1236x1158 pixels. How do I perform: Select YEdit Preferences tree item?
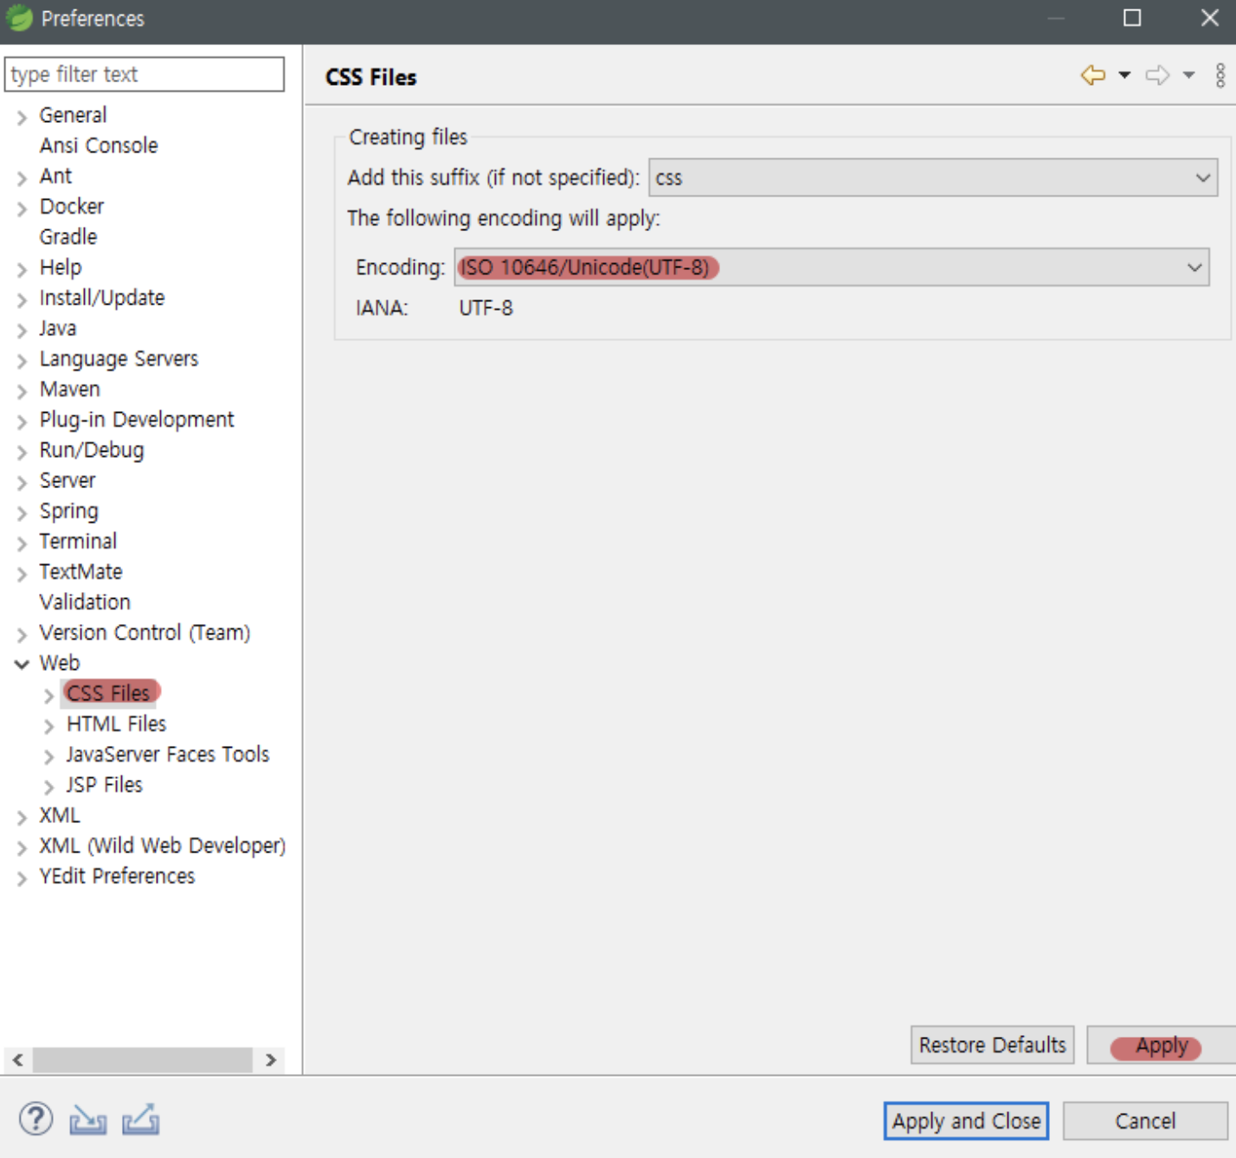pyautogui.click(x=117, y=876)
